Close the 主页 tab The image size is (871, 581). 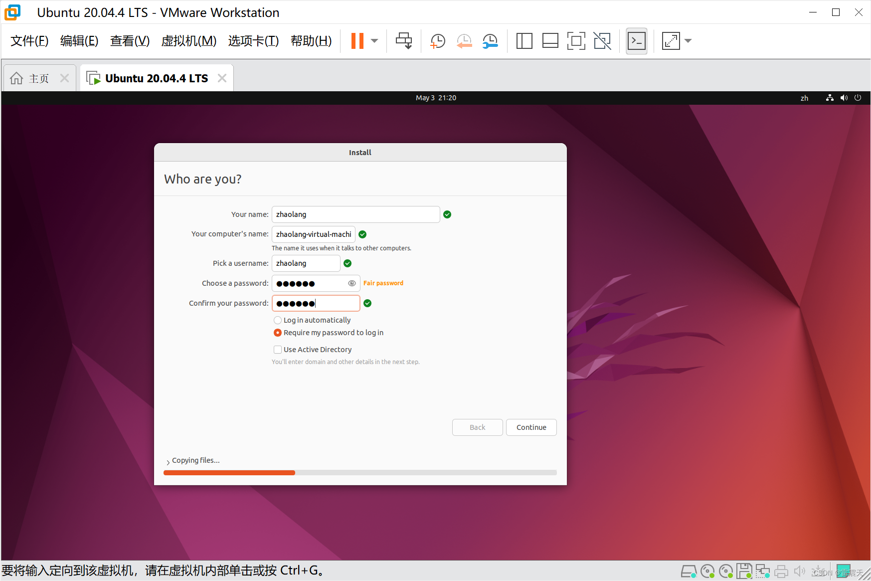point(64,78)
